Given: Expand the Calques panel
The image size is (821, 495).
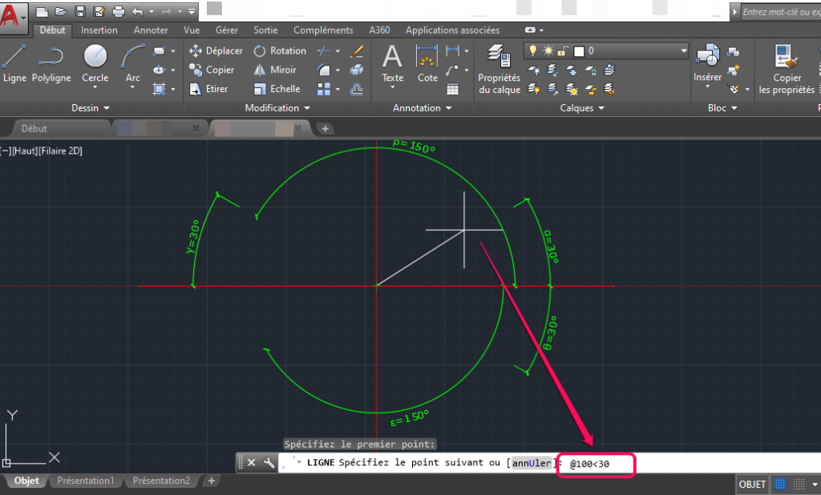Looking at the screenshot, I should [582, 108].
